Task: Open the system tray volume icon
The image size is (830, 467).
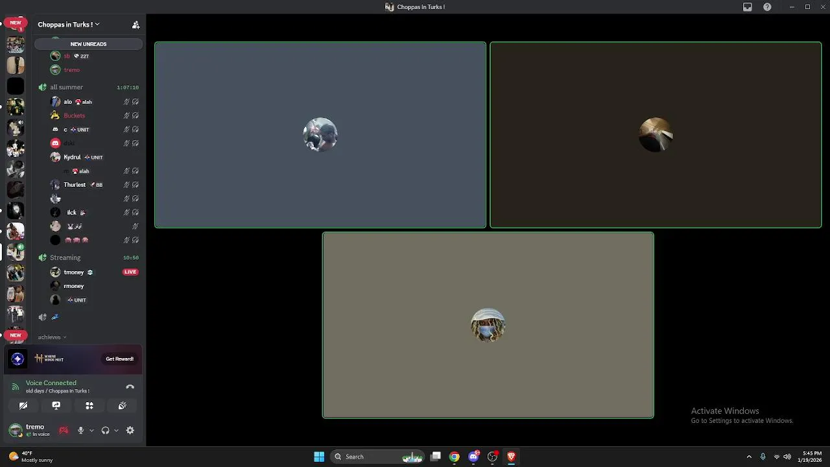Action: [x=787, y=457]
